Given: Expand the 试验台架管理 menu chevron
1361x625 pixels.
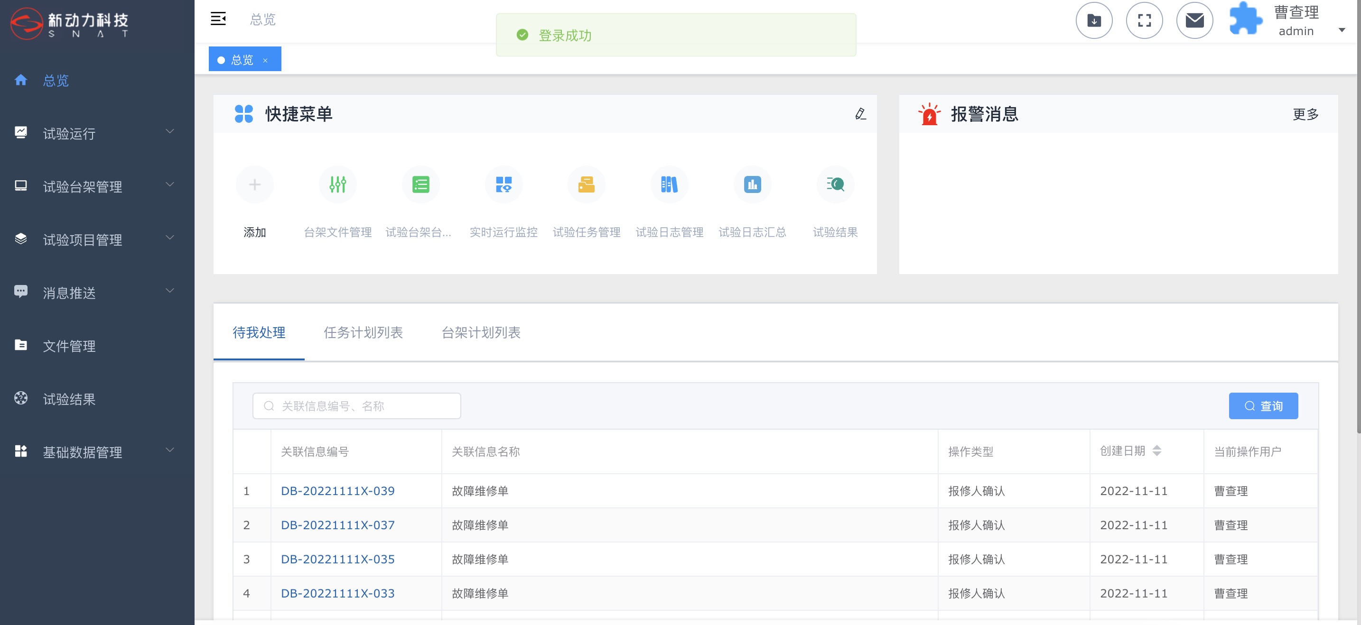Looking at the screenshot, I should (x=170, y=185).
